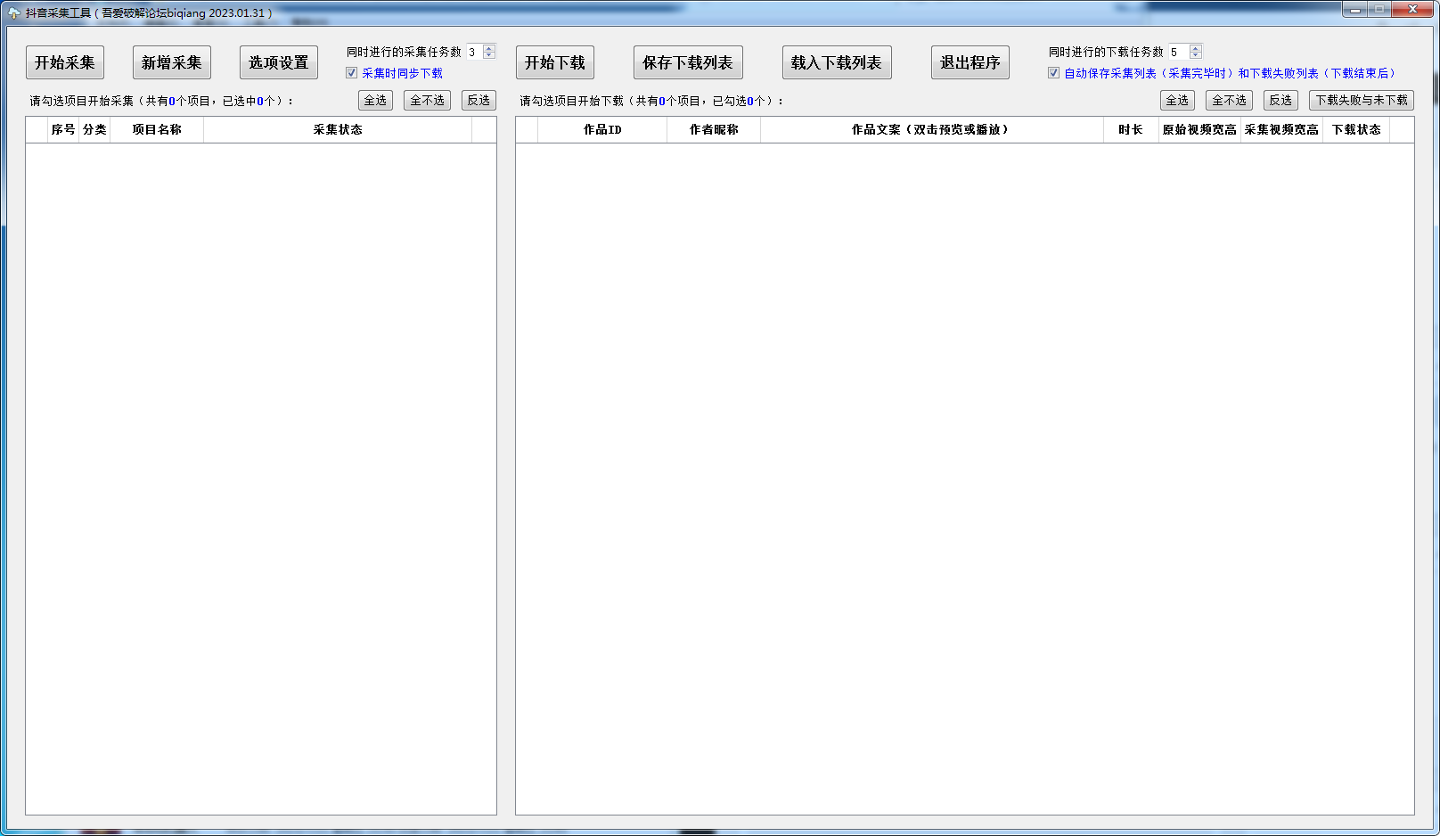Click the 开始采集 button

pos(65,62)
